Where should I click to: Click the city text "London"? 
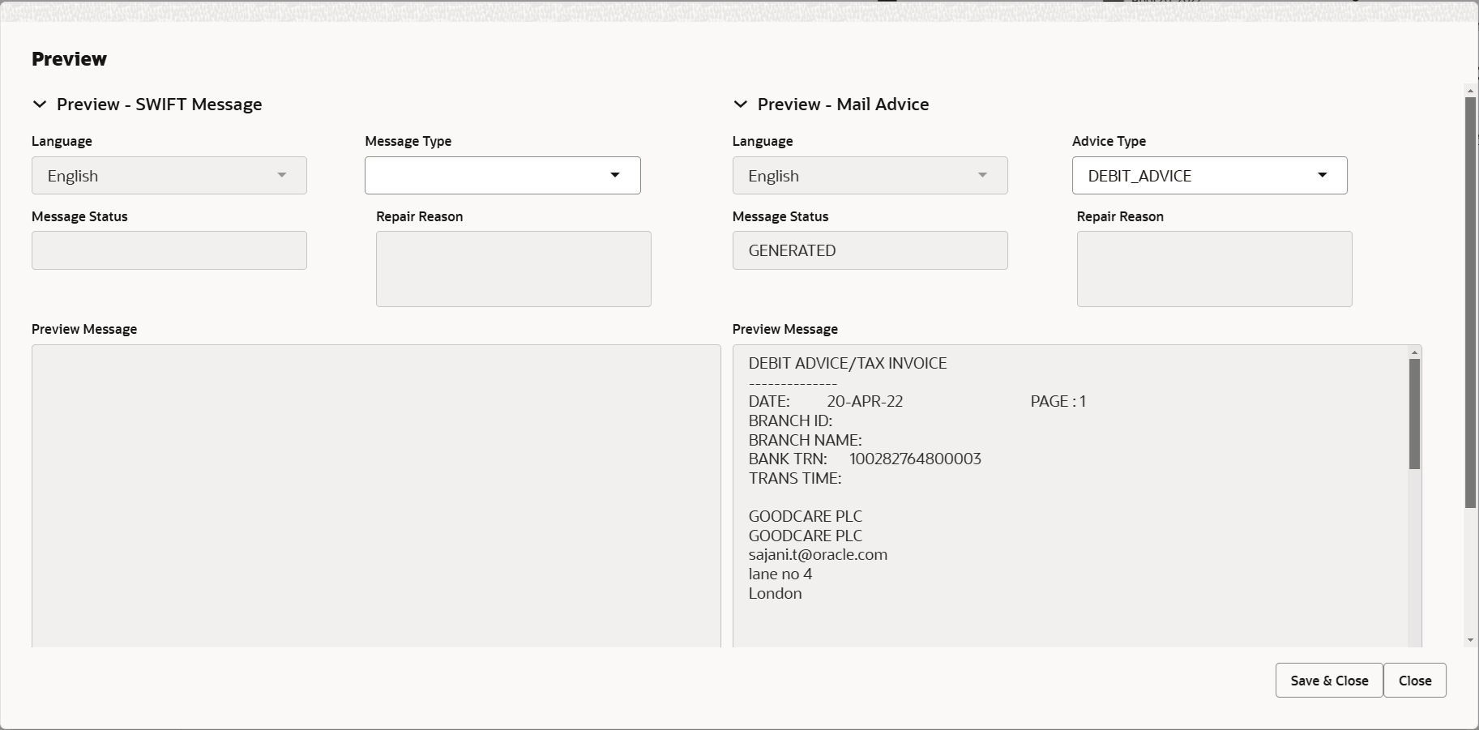pyautogui.click(x=776, y=593)
